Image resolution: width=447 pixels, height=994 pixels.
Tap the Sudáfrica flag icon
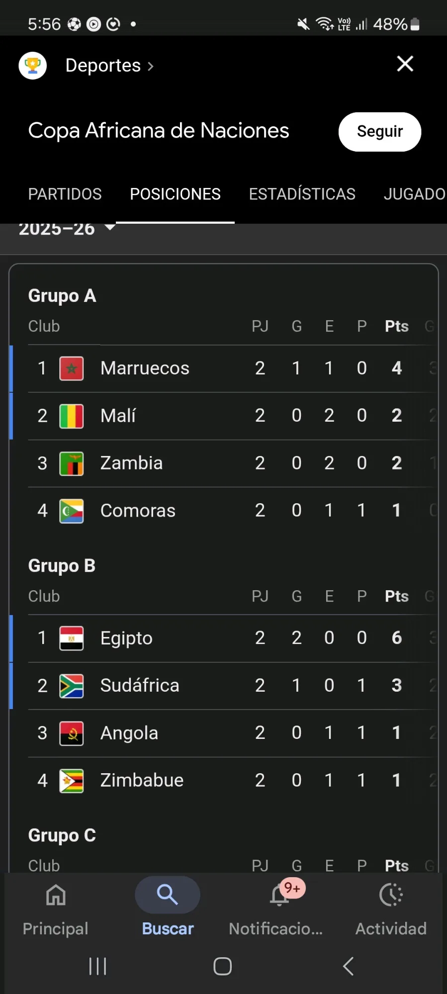click(x=72, y=686)
